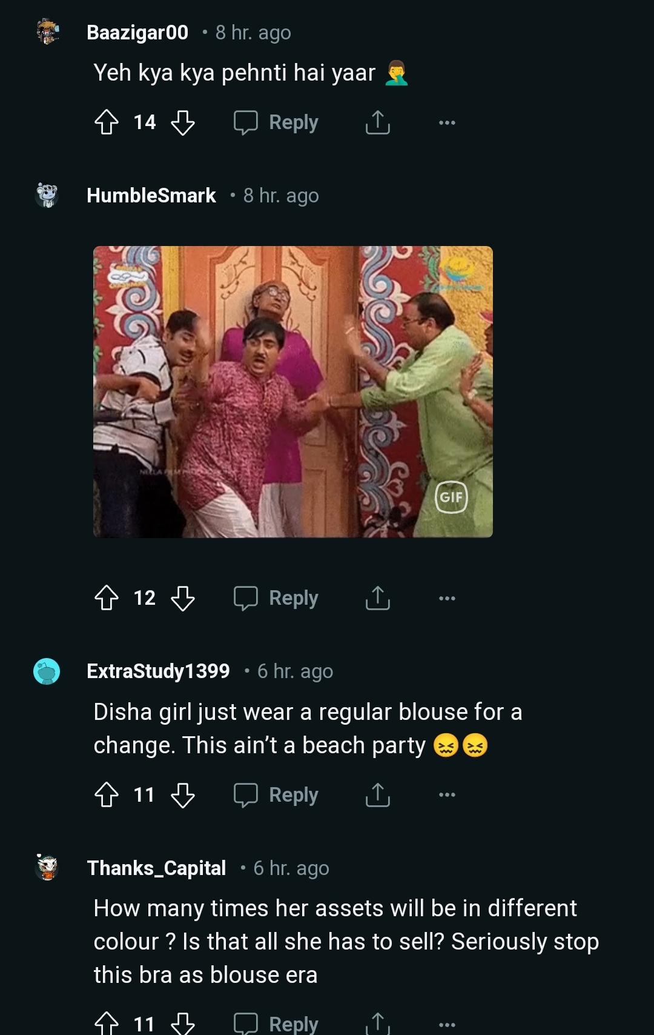654x1035 pixels.
Task: Reply to ExtraStudy1399's comment
Action: (276, 795)
